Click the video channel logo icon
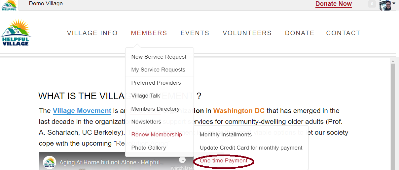Viewport: 399px width, 170px height. click(50, 162)
